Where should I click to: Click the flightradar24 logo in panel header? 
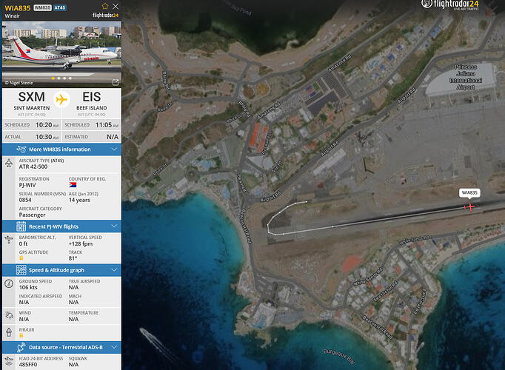tap(105, 15)
